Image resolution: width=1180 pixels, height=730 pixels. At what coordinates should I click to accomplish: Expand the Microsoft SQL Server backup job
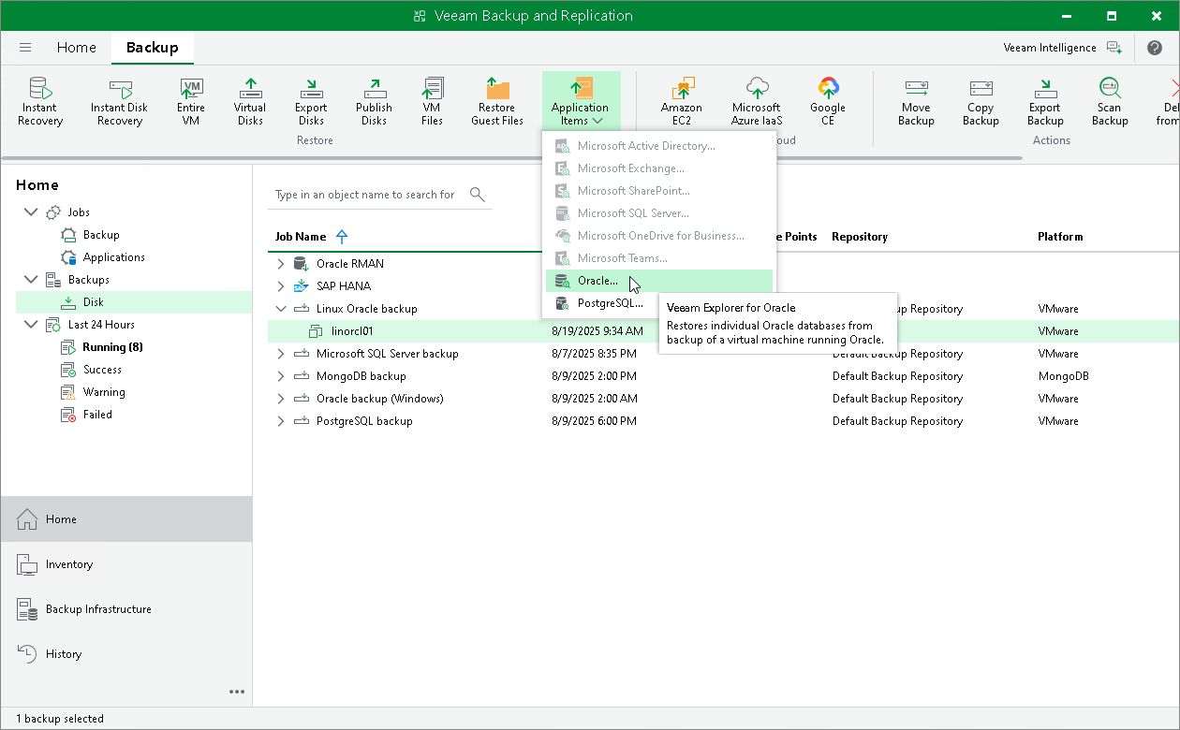coord(279,353)
